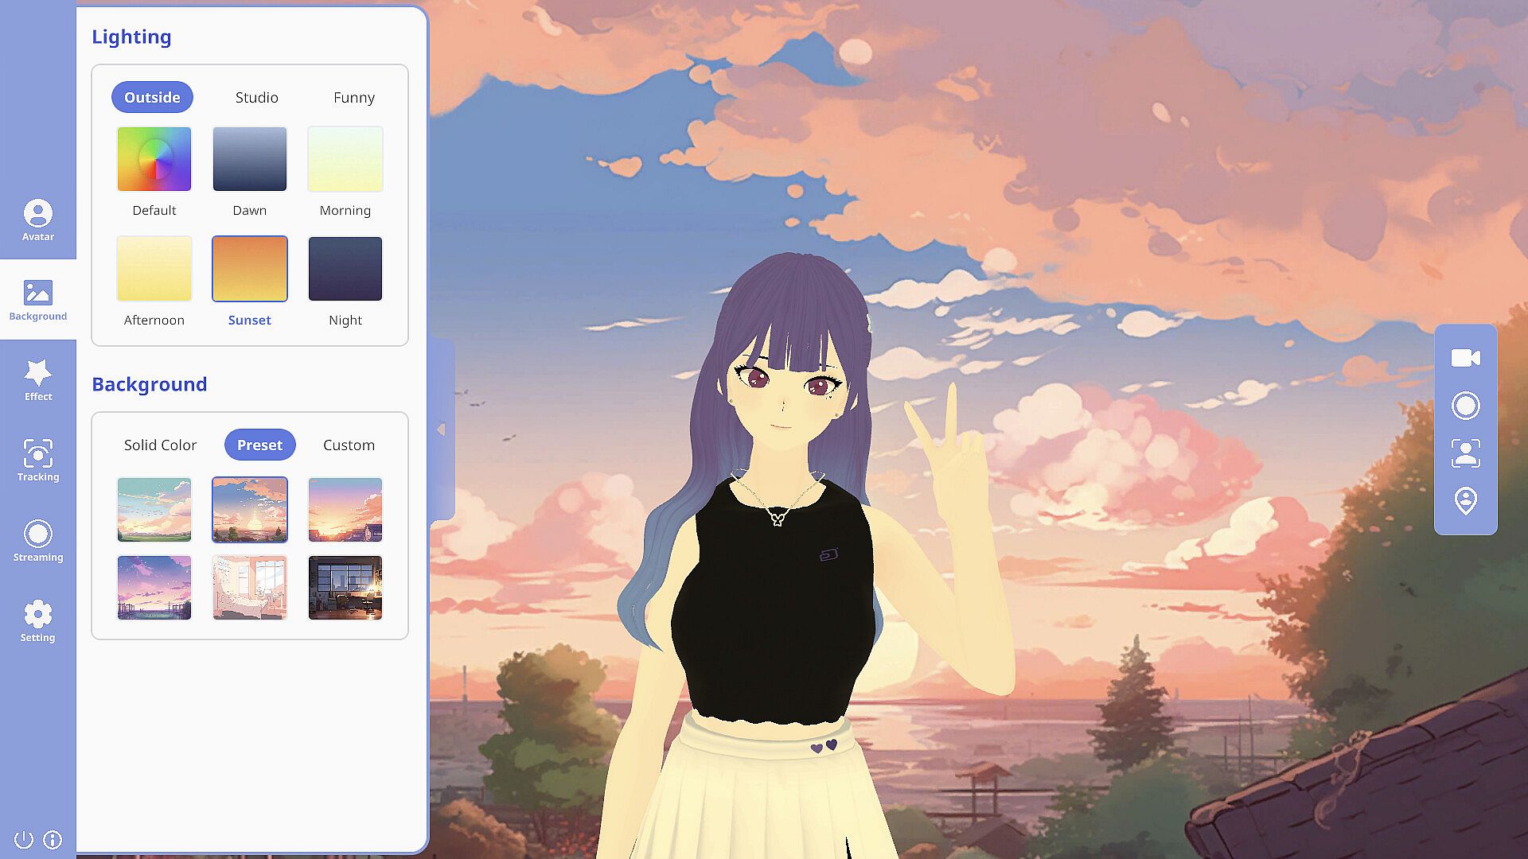Viewport: 1528px width, 859px height.
Task: Open the Effect panel
Action: (x=37, y=379)
